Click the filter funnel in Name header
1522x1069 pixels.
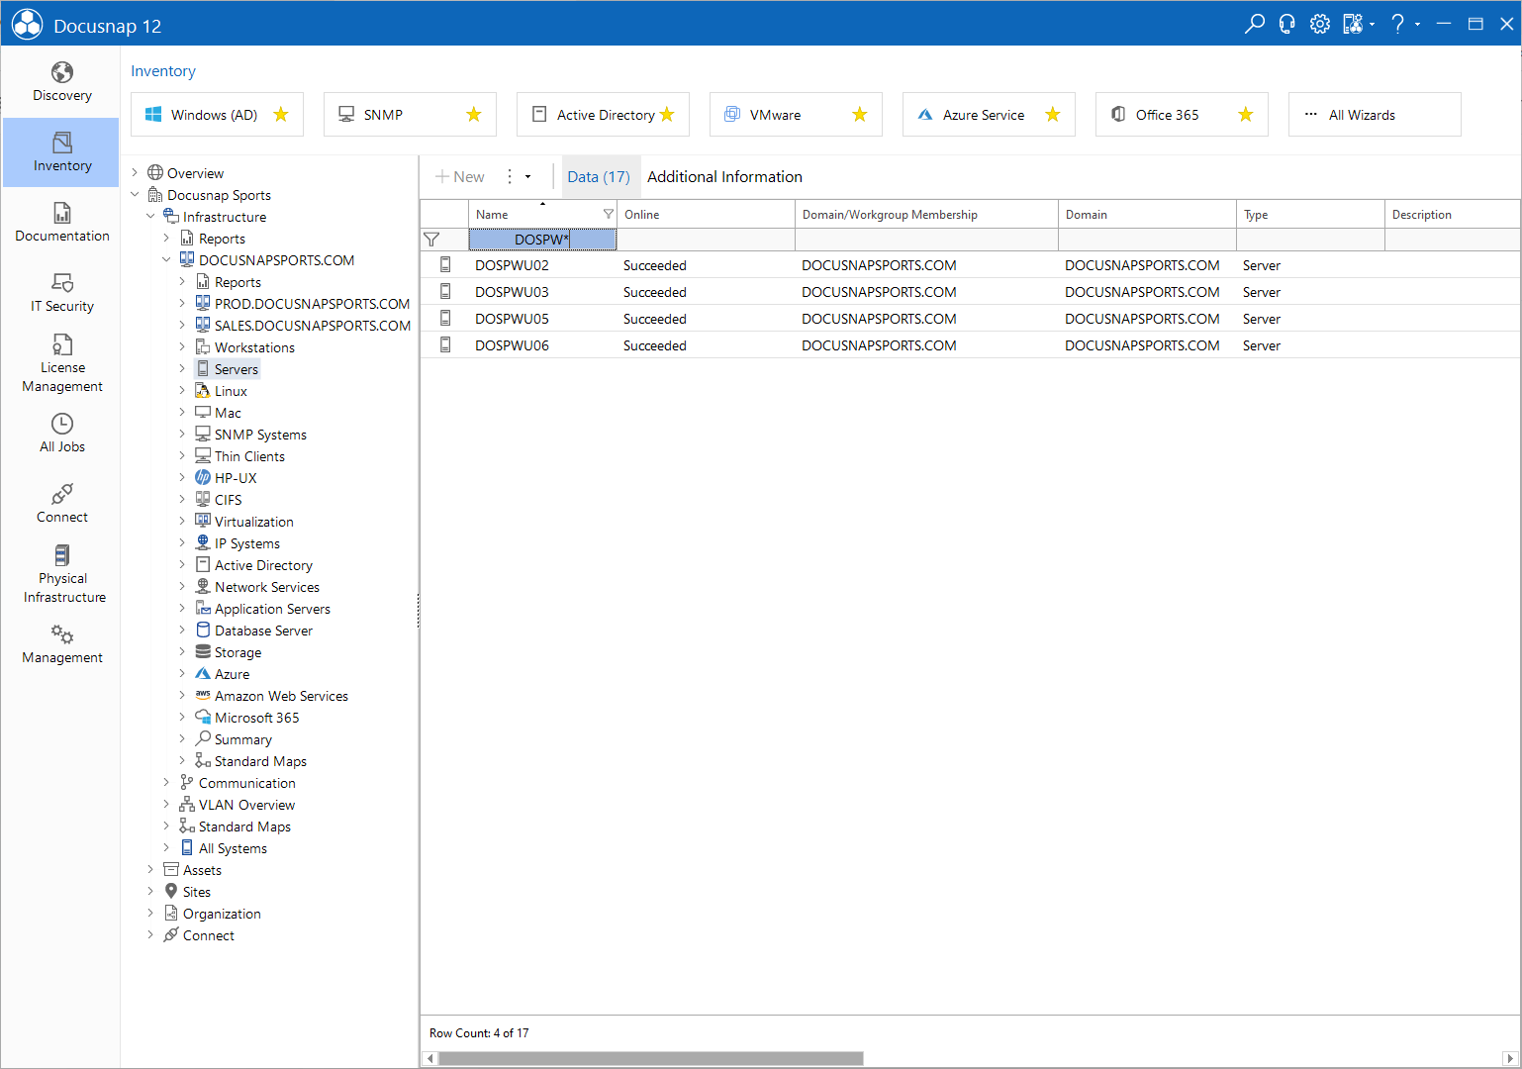pos(609,214)
